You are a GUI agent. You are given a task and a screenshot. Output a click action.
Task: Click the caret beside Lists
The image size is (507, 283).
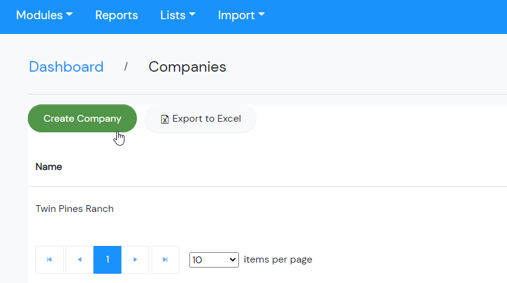point(192,15)
